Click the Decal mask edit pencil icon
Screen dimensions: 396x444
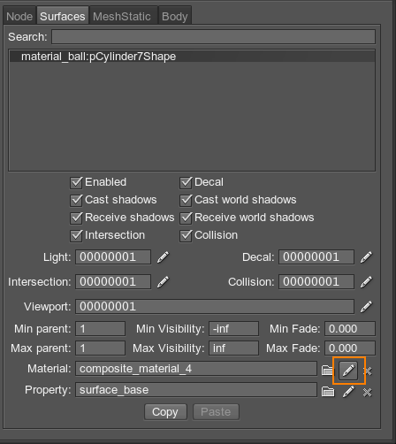click(366, 257)
